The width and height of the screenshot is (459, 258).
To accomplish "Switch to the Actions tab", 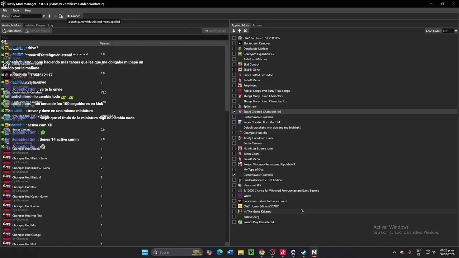I will click(257, 25).
